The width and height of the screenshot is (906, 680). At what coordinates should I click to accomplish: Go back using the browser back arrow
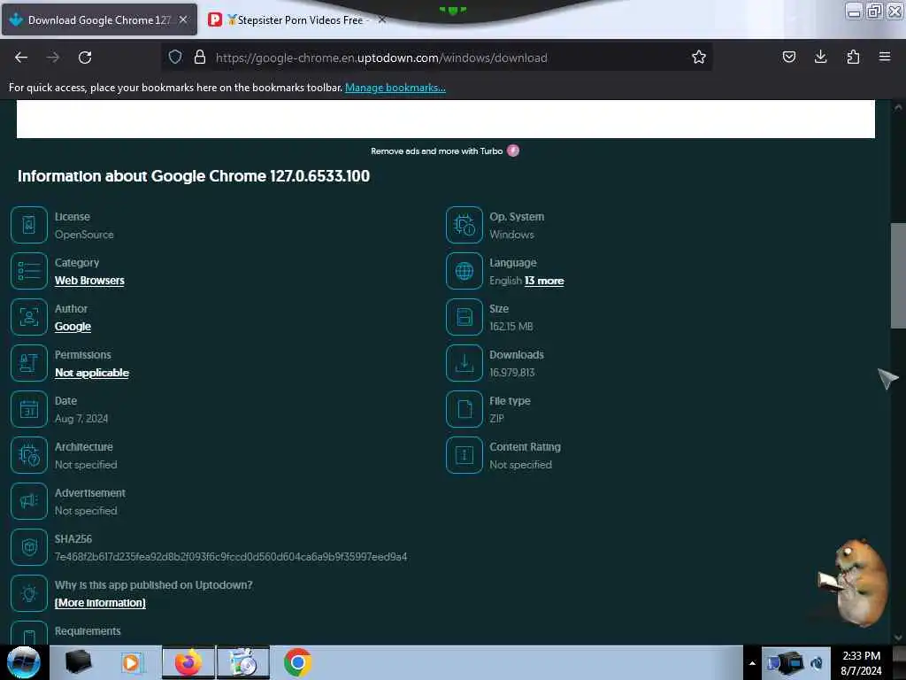point(21,58)
